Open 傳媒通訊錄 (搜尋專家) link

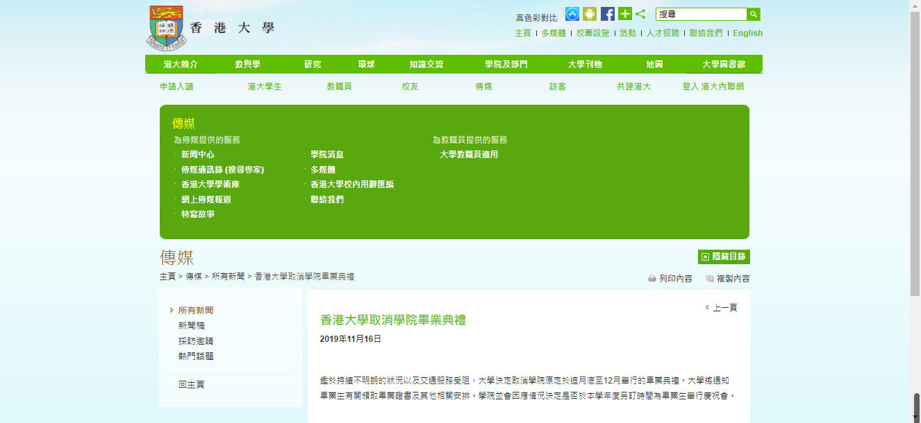coord(223,170)
